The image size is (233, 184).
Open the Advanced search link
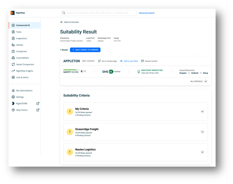point(146,13)
